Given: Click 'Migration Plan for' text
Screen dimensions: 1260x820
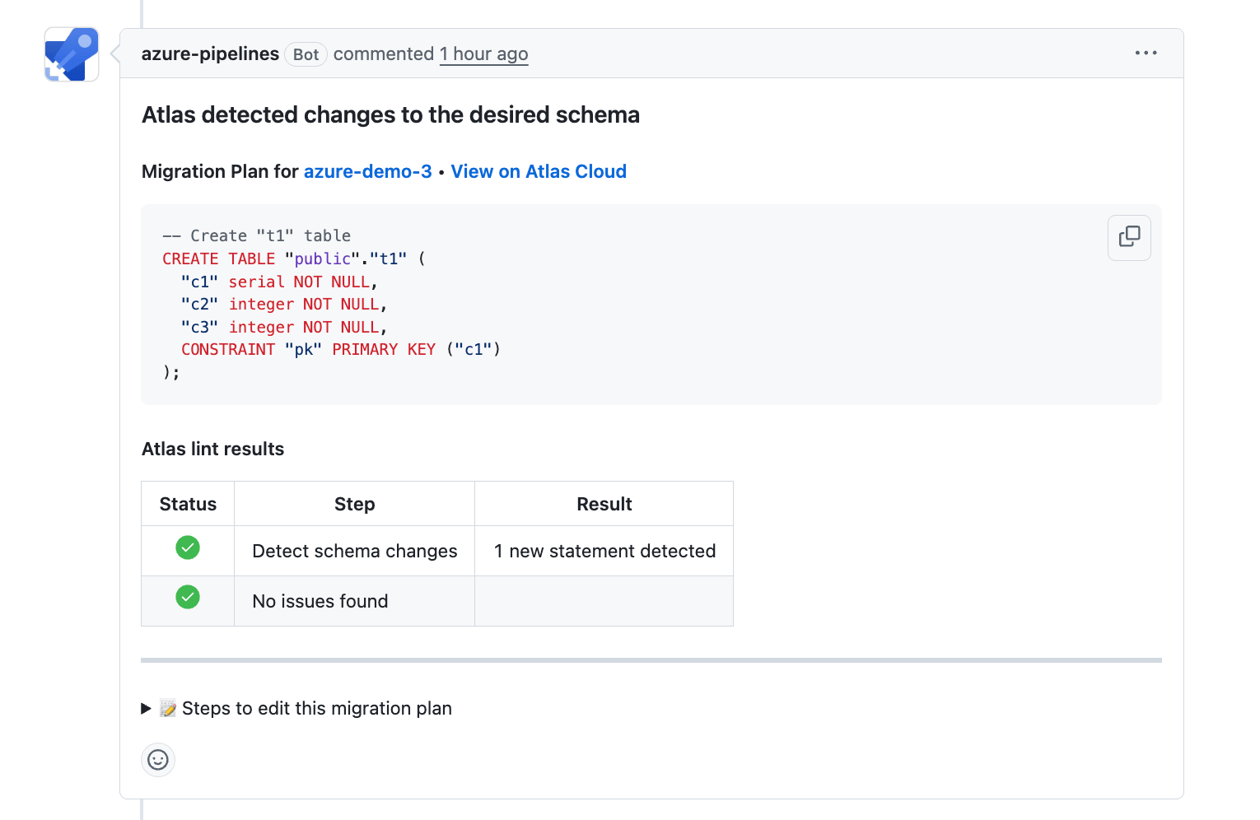Looking at the screenshot, I should tap(220, 171).
